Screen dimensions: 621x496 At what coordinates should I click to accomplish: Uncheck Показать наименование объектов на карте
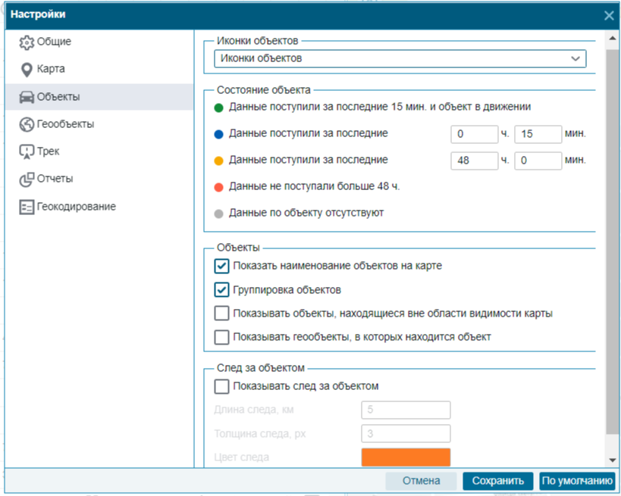pos(221,266)
